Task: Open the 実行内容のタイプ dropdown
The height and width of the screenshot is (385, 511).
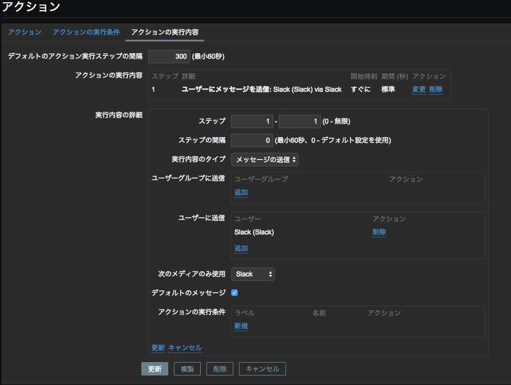Action: click(x=265, y=160)
